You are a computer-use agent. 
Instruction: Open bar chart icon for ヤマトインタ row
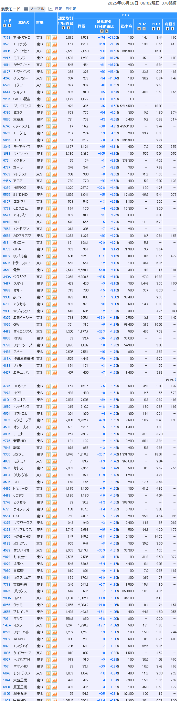coord(48,71)
